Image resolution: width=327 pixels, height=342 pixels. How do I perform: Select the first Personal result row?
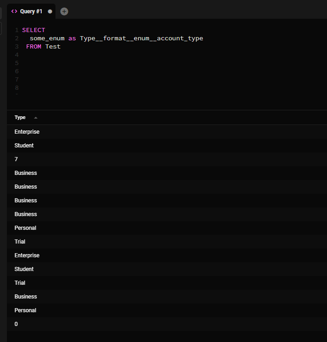(167, 228)
